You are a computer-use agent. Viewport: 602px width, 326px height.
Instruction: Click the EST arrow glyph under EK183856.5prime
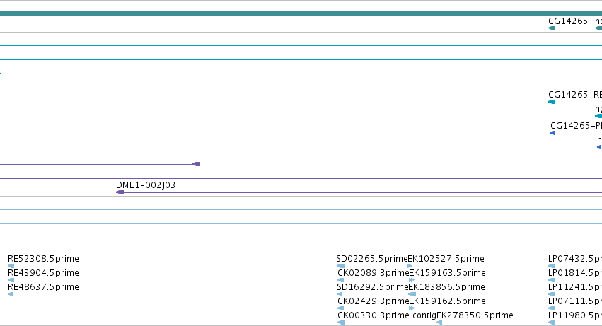[412, 294]
